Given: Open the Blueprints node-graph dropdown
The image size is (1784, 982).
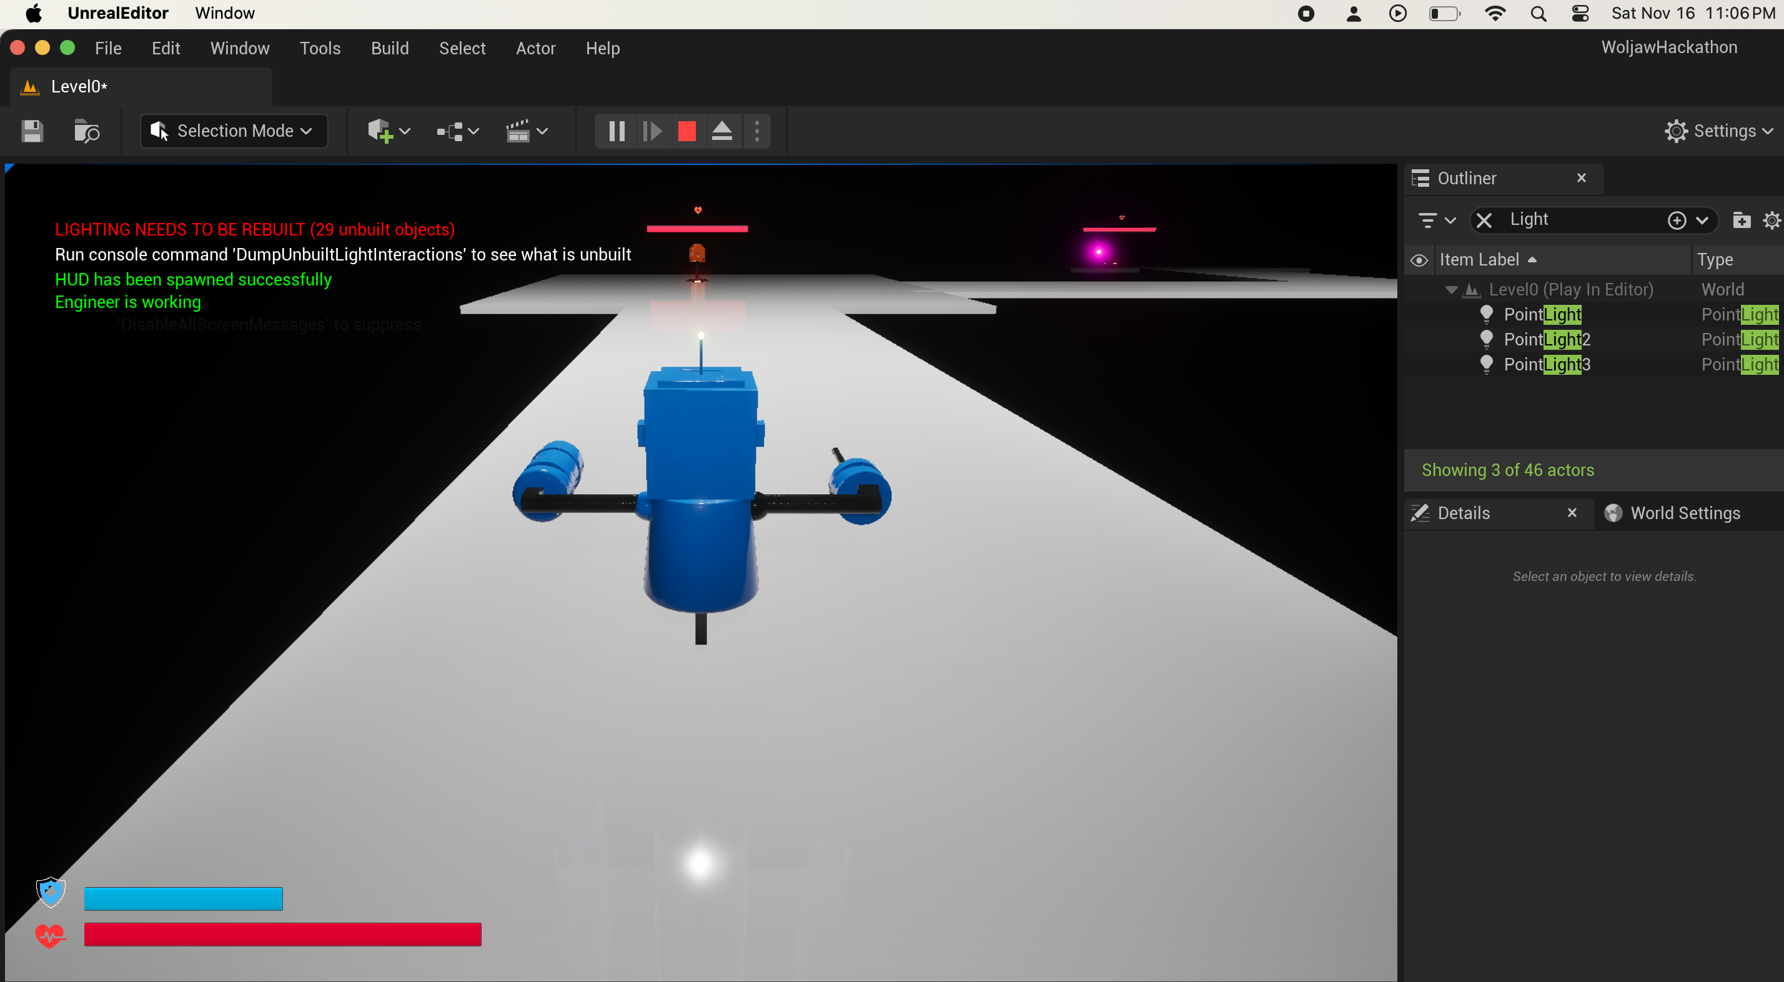Looking at the screenshot, I should [x=457, y=131].
